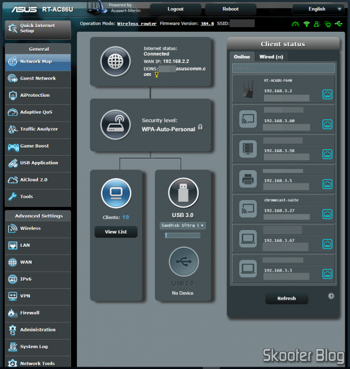Screen dimensions: 350x369
Task: Click wired connection icon for 192.168.3.60
Action: tap(327, 125)
